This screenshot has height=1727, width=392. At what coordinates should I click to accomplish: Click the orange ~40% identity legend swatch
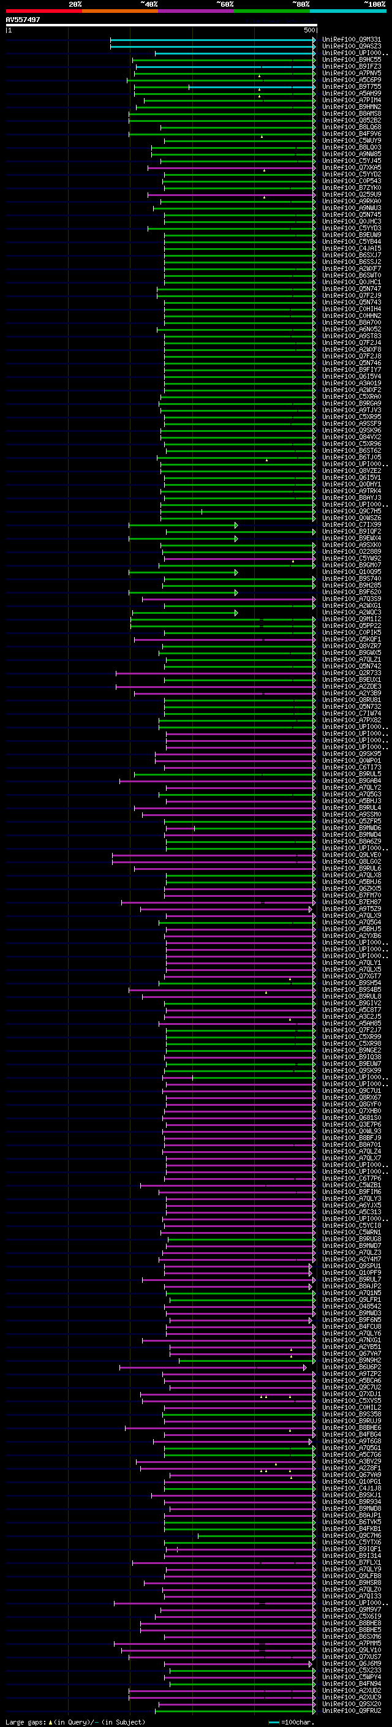120,12
